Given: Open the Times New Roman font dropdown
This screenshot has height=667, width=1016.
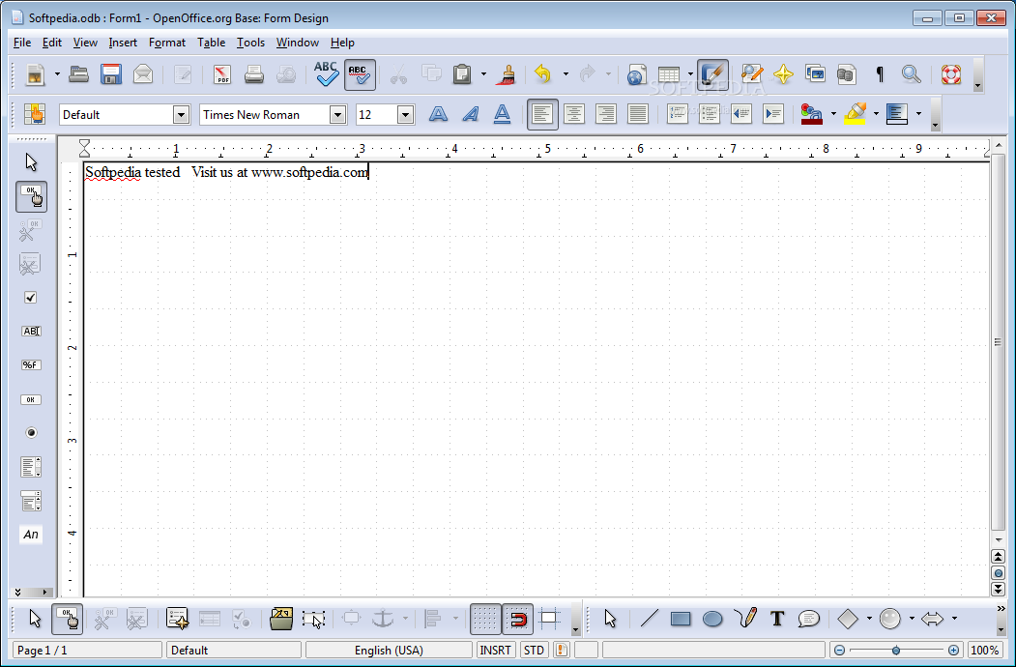Looking at the screenshot, I should tap(337, 115).
